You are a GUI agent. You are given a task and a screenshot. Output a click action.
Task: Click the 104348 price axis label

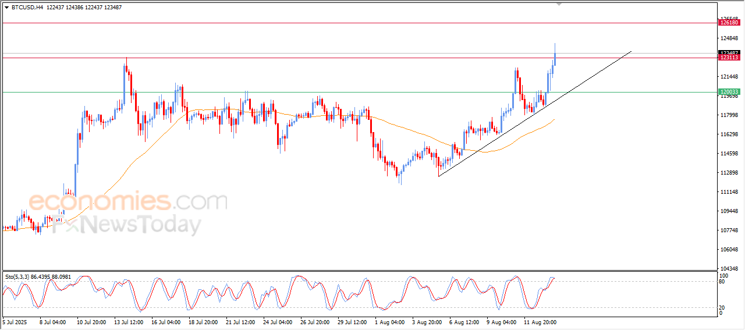pyautogui.click(x=730, y=269)
